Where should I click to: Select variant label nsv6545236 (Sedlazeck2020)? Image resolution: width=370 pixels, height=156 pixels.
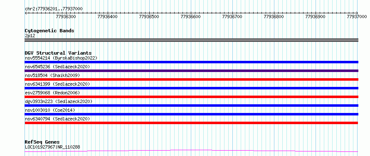[57, 67]
